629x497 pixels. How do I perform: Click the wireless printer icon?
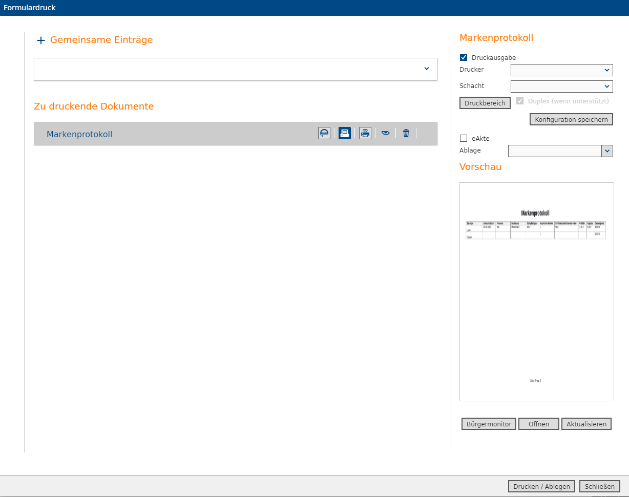coord(365,134)
